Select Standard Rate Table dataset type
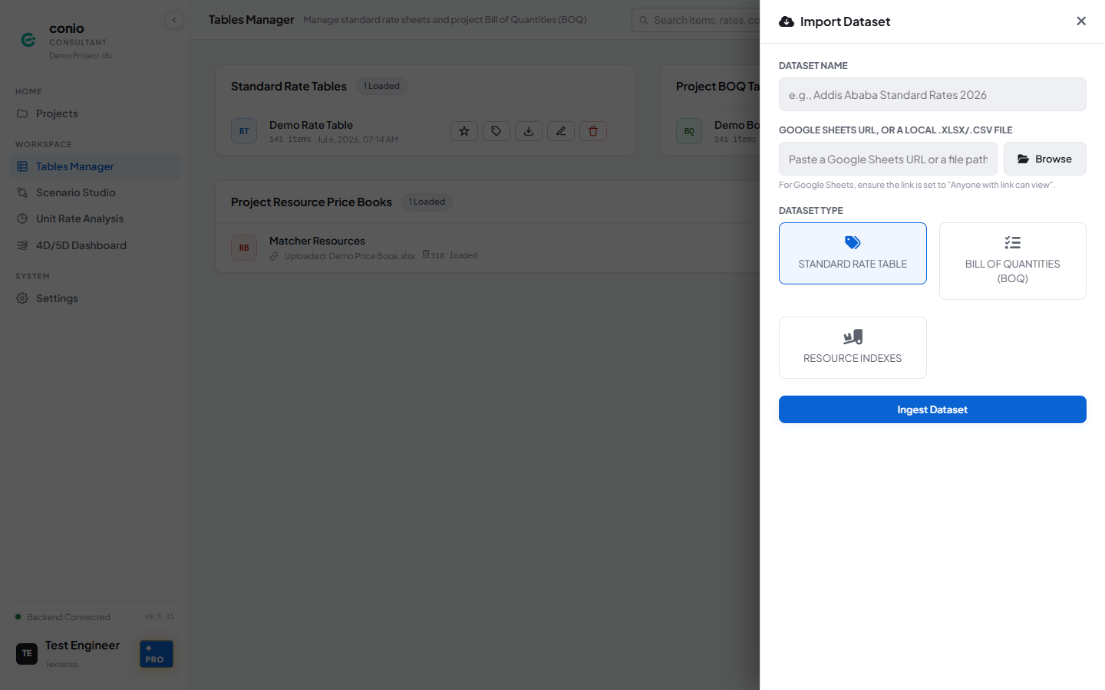 tap(853, 253)
